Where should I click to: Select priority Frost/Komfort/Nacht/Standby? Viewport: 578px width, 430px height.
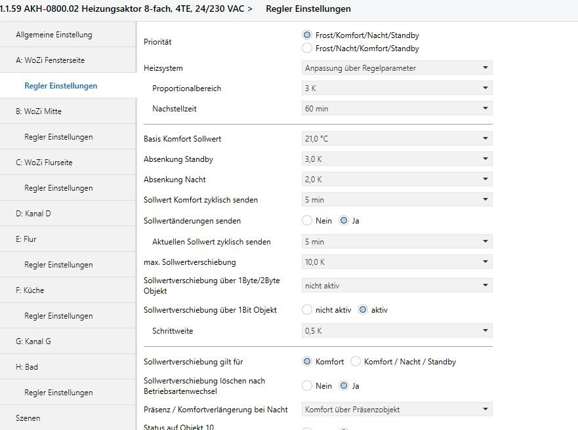click(x=307, y=35)
